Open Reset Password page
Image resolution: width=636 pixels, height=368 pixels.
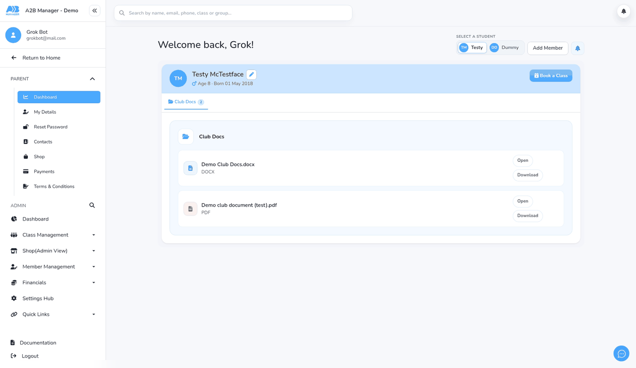tap(59, 127)
